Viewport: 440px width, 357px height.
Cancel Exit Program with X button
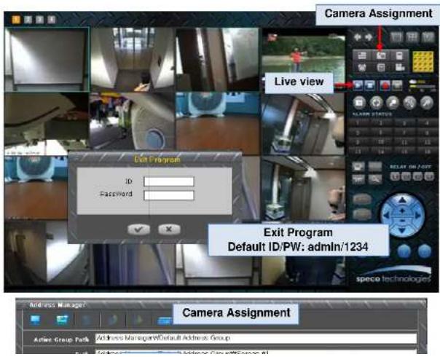click(x=169, y=229)
